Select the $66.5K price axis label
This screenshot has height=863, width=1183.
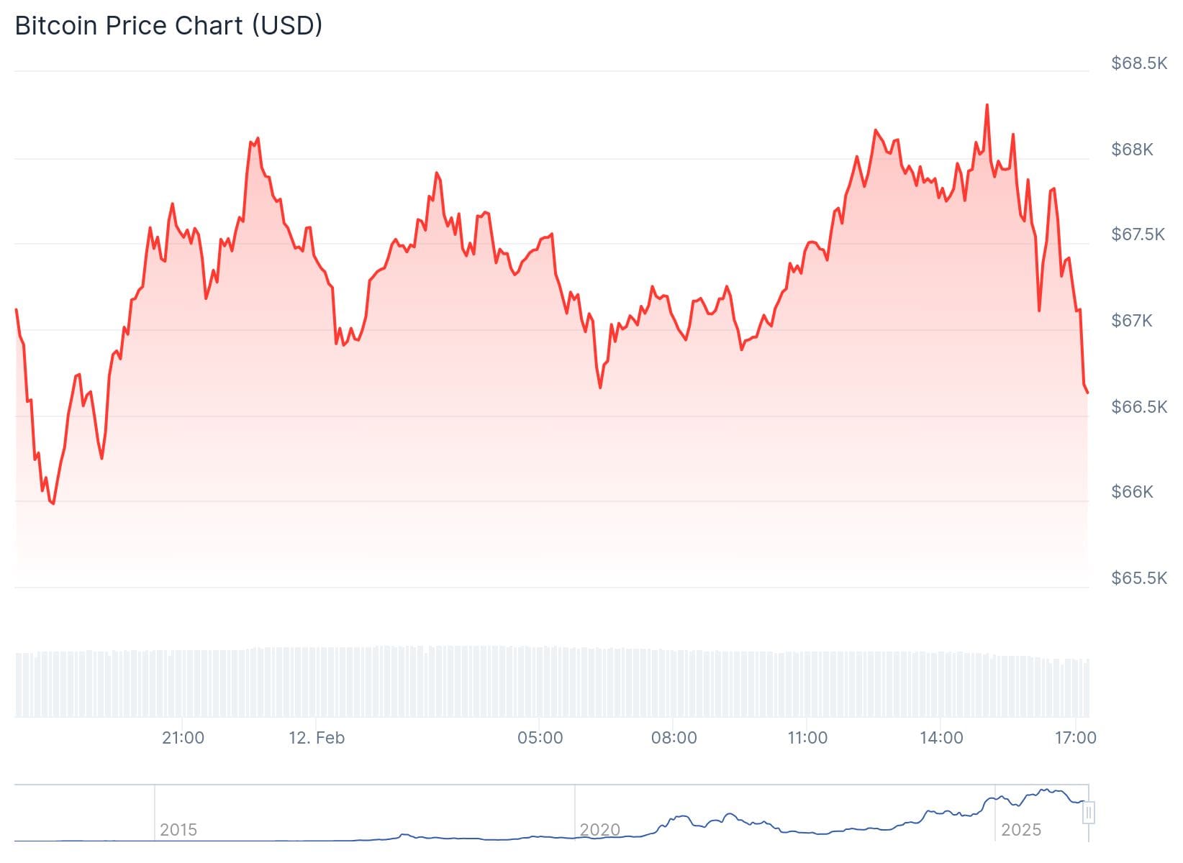1139,407
